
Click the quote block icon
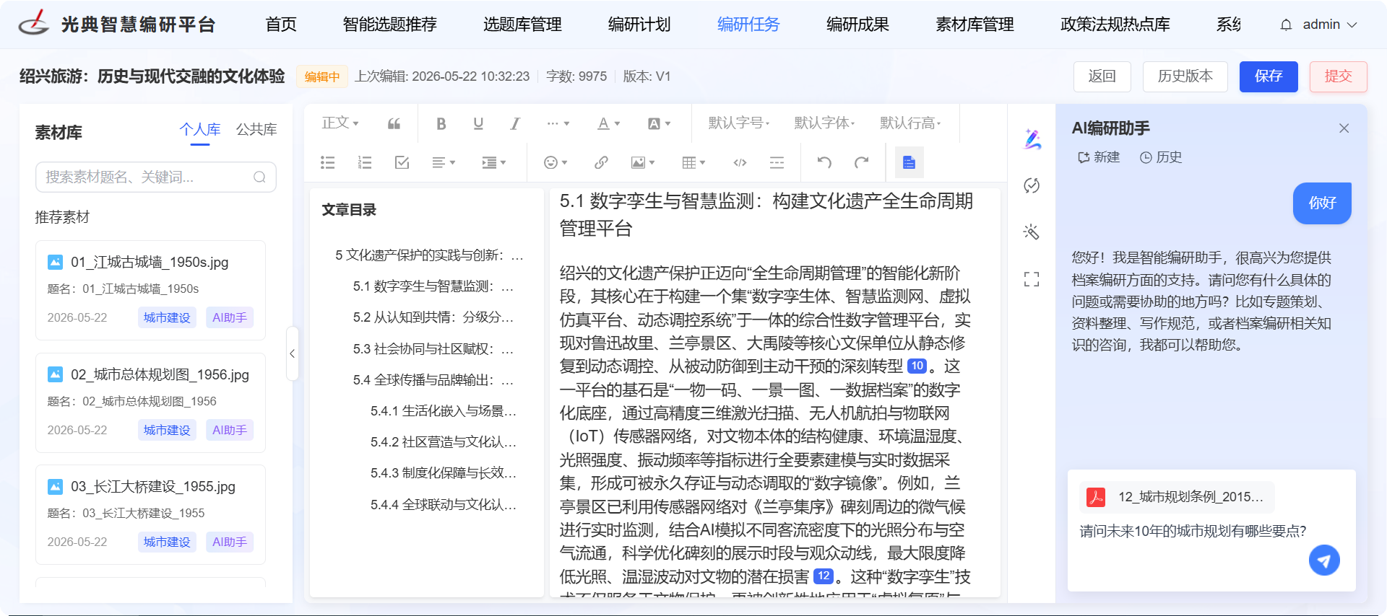394,123
